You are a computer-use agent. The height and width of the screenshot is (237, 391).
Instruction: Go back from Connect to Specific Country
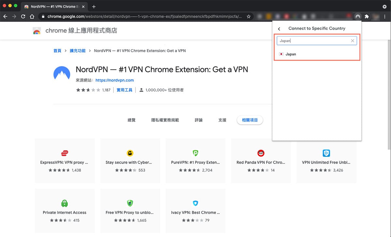point(279,29)
